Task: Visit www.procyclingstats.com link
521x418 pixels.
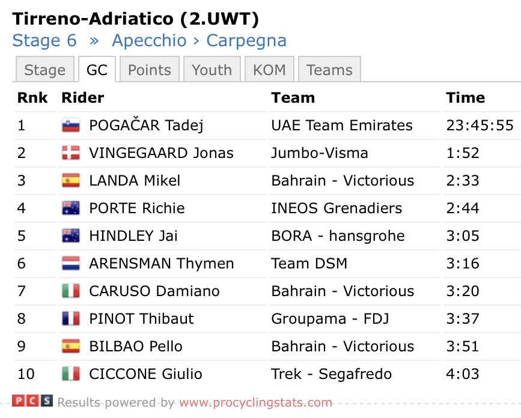Action: (255, 402)
